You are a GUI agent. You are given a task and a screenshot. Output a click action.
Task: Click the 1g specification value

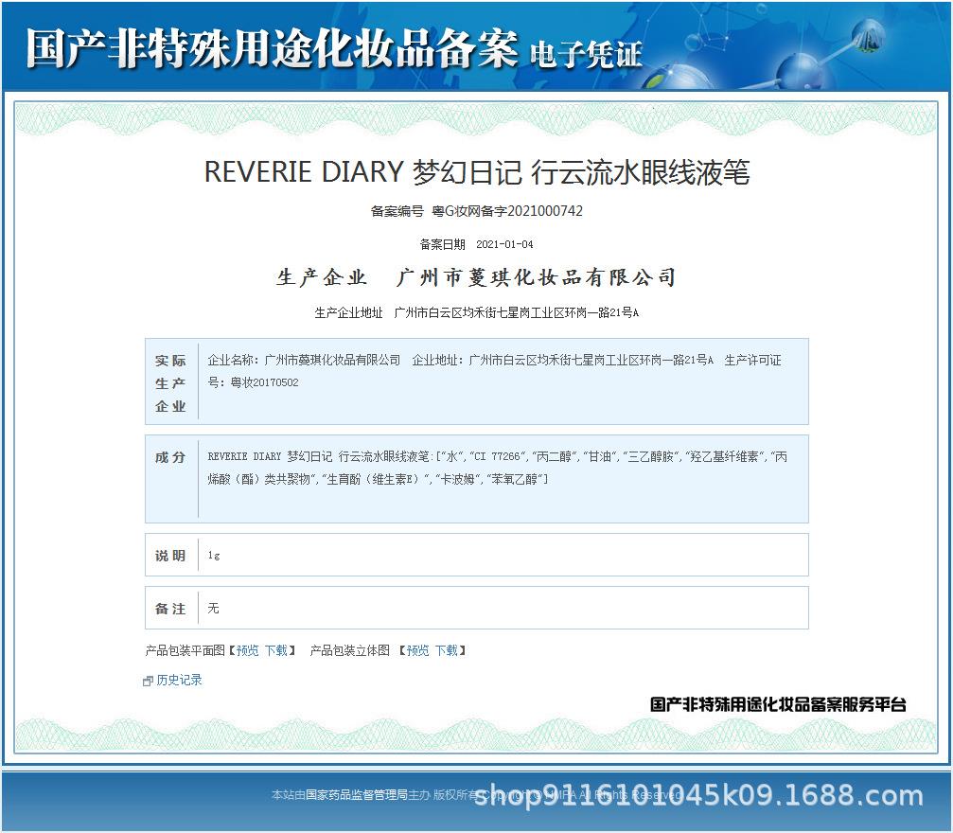pos(214,555)
